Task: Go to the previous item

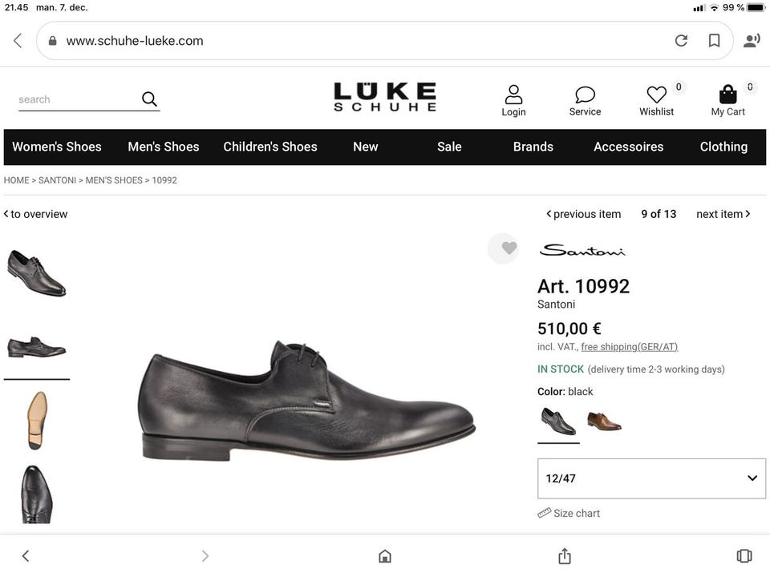Action: click(583, 214)
